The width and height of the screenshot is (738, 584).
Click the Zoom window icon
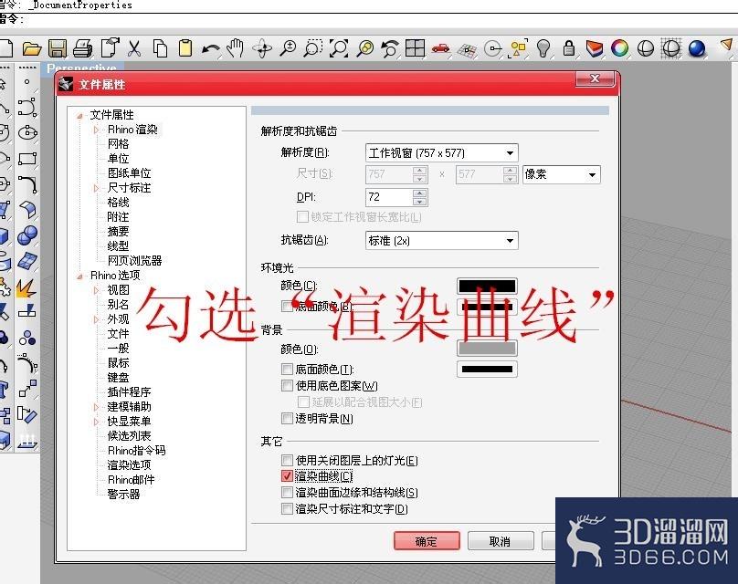click(313, 48)
